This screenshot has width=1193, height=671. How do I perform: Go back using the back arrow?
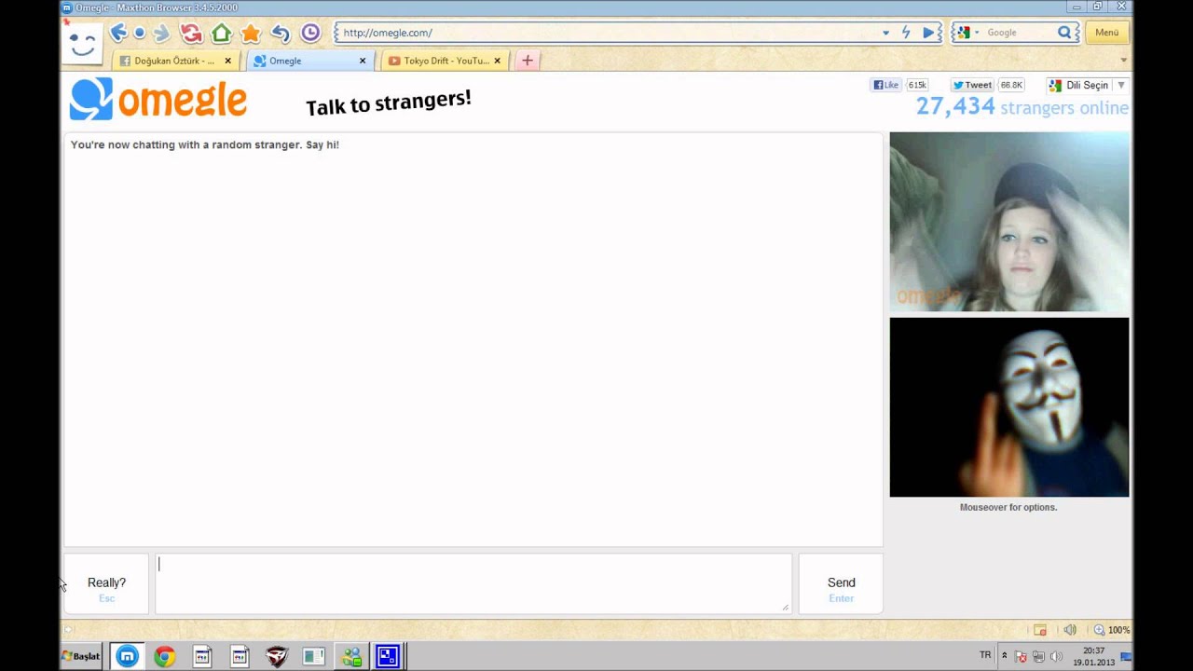click(117, 33)
